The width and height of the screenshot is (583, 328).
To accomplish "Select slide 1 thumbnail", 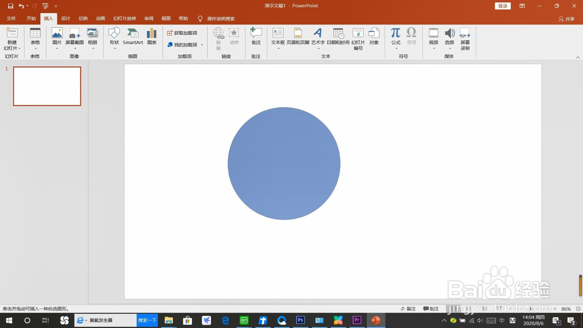I will tap(47, 86).
